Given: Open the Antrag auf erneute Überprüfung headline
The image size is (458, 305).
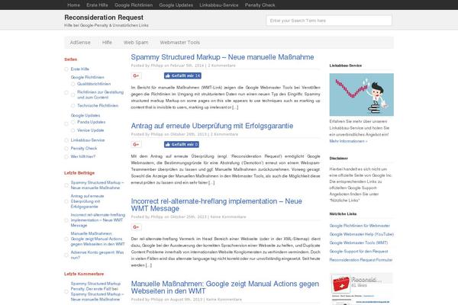Looking at the screenshot, I should point(212,126).
